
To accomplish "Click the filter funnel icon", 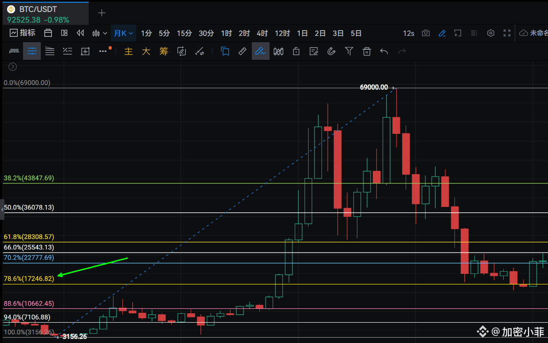I will (x=349, y=51).
